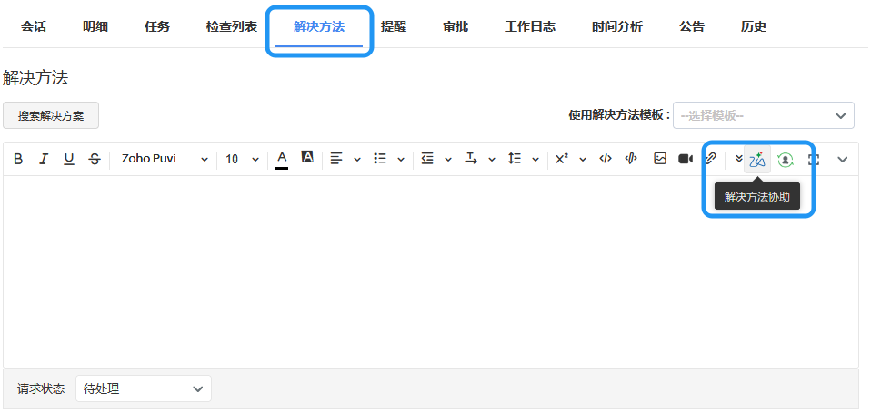
Task: Click the text background color icon
Action: pos(307,158)
